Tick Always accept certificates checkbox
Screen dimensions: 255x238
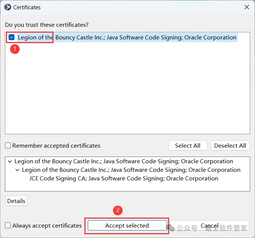coord(8,225)
